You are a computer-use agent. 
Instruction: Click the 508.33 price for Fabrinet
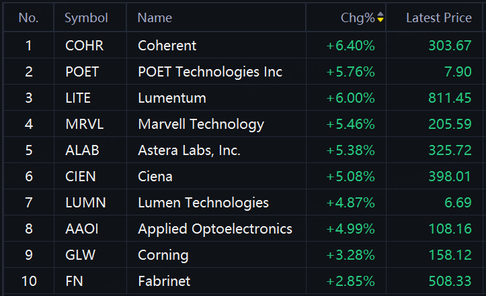tap(450, 281)
